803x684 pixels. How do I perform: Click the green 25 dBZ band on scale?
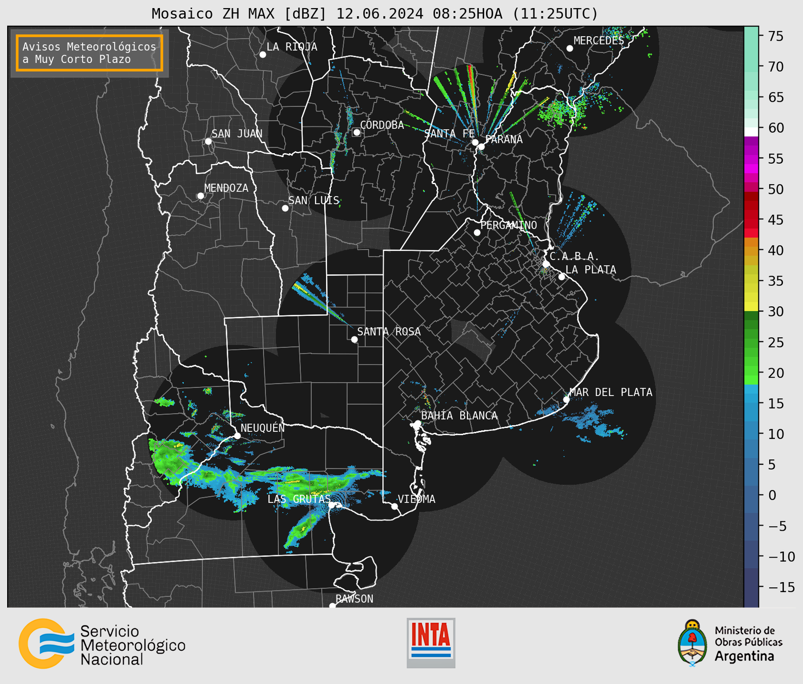tap(751, 342)
